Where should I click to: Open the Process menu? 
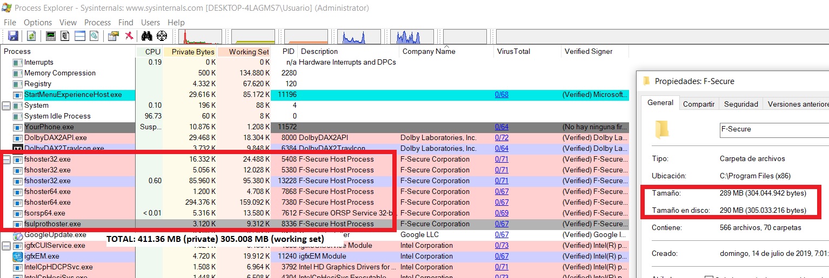tap(98, 22)
